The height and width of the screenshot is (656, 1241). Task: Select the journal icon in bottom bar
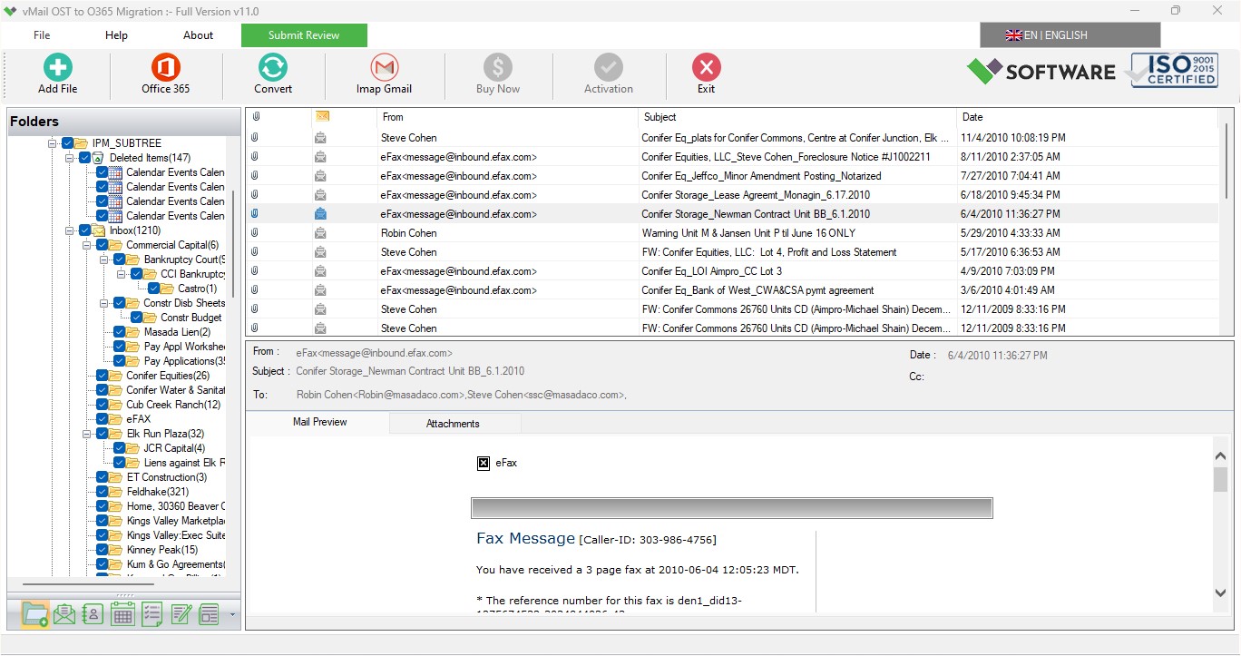point(210,614)
